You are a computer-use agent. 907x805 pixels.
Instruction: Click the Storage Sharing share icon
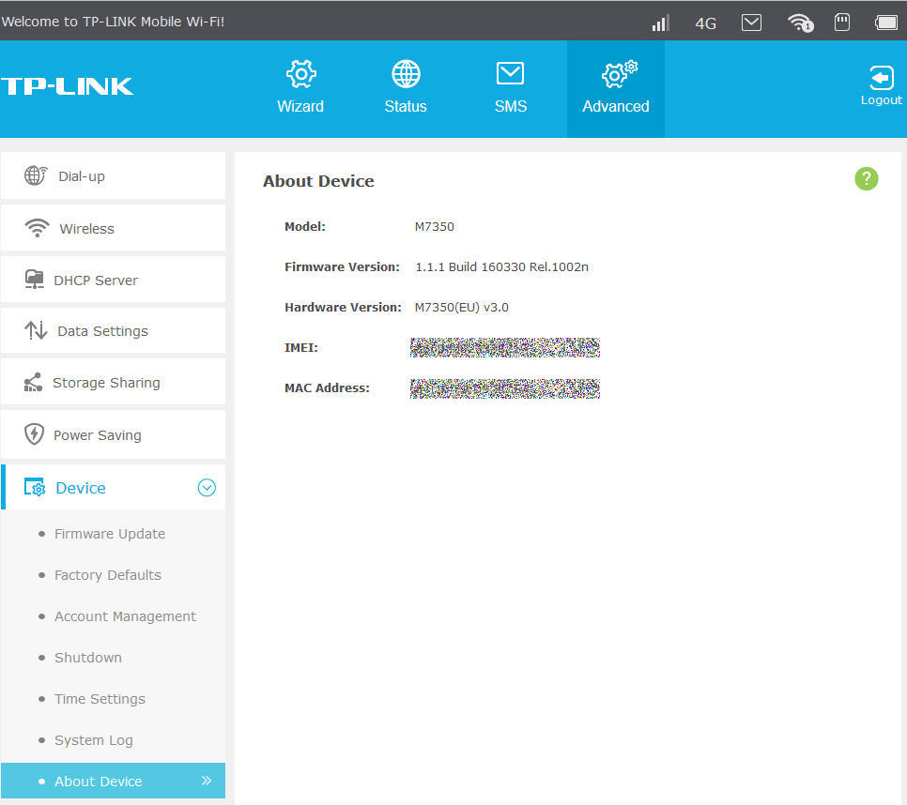[33, 382]
